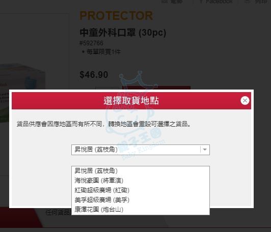Click the Facebook icon at top
This screenshot has width=271, height=232.
point(201,2)
